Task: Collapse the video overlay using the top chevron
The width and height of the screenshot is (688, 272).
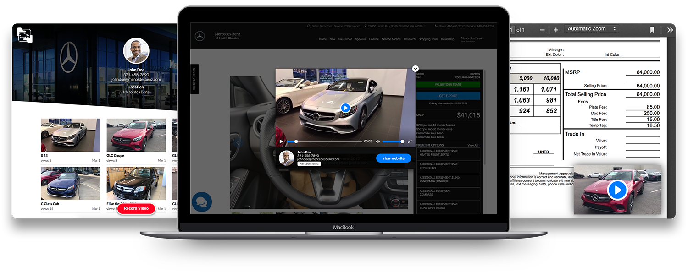Action: coord(415,68)
